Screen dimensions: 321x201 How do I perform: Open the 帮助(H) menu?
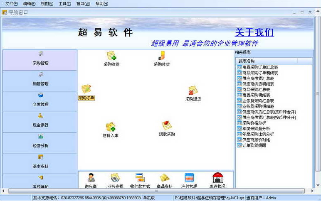(101, 4)
